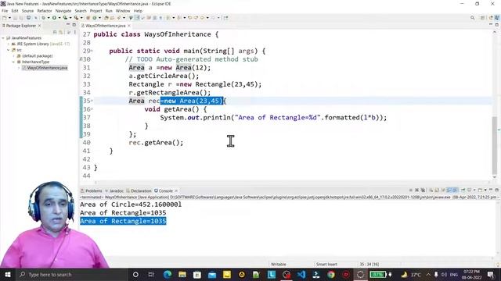Open the Refactor menu
Image resolution: width=501 pixels, height=281 pixels.
click(x=45, y=11)
